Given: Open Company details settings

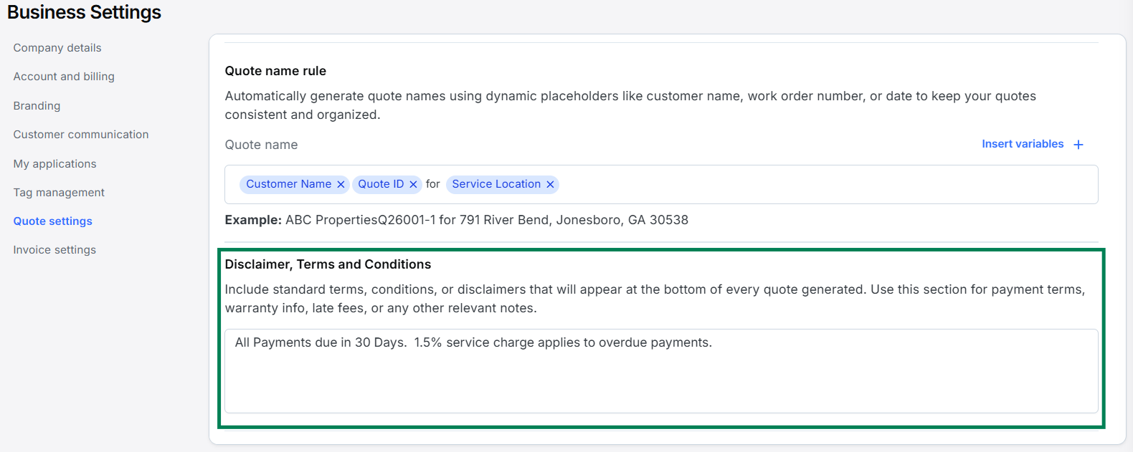Looking at the screenshot, I should tap(57, 48).
